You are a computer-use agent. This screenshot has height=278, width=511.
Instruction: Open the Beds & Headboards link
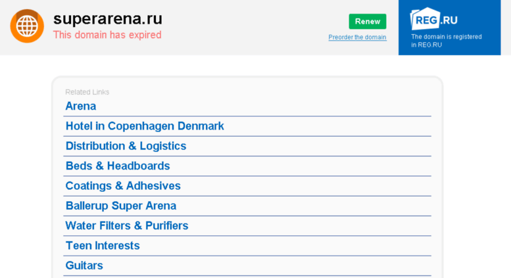118,166
